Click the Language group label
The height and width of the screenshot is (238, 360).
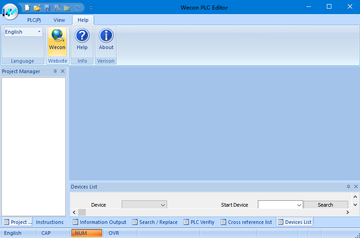(x=23, y=61)
